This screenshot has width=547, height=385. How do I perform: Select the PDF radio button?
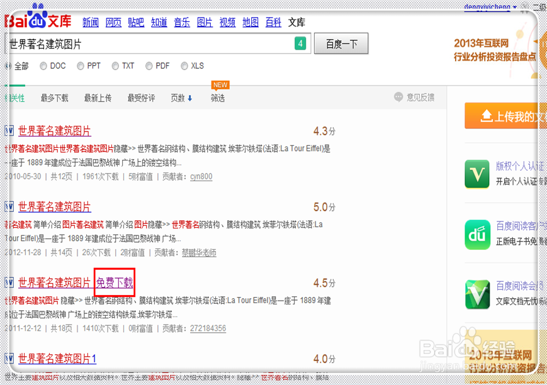(x=149, y=66)
